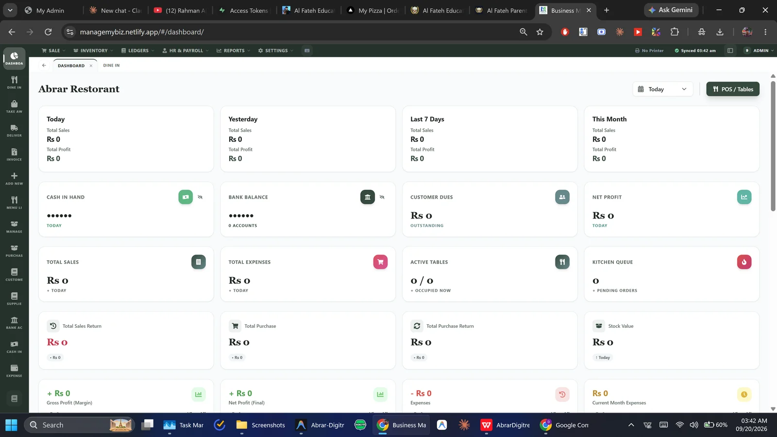Click the Bank Balance building icon

point(368,197)
